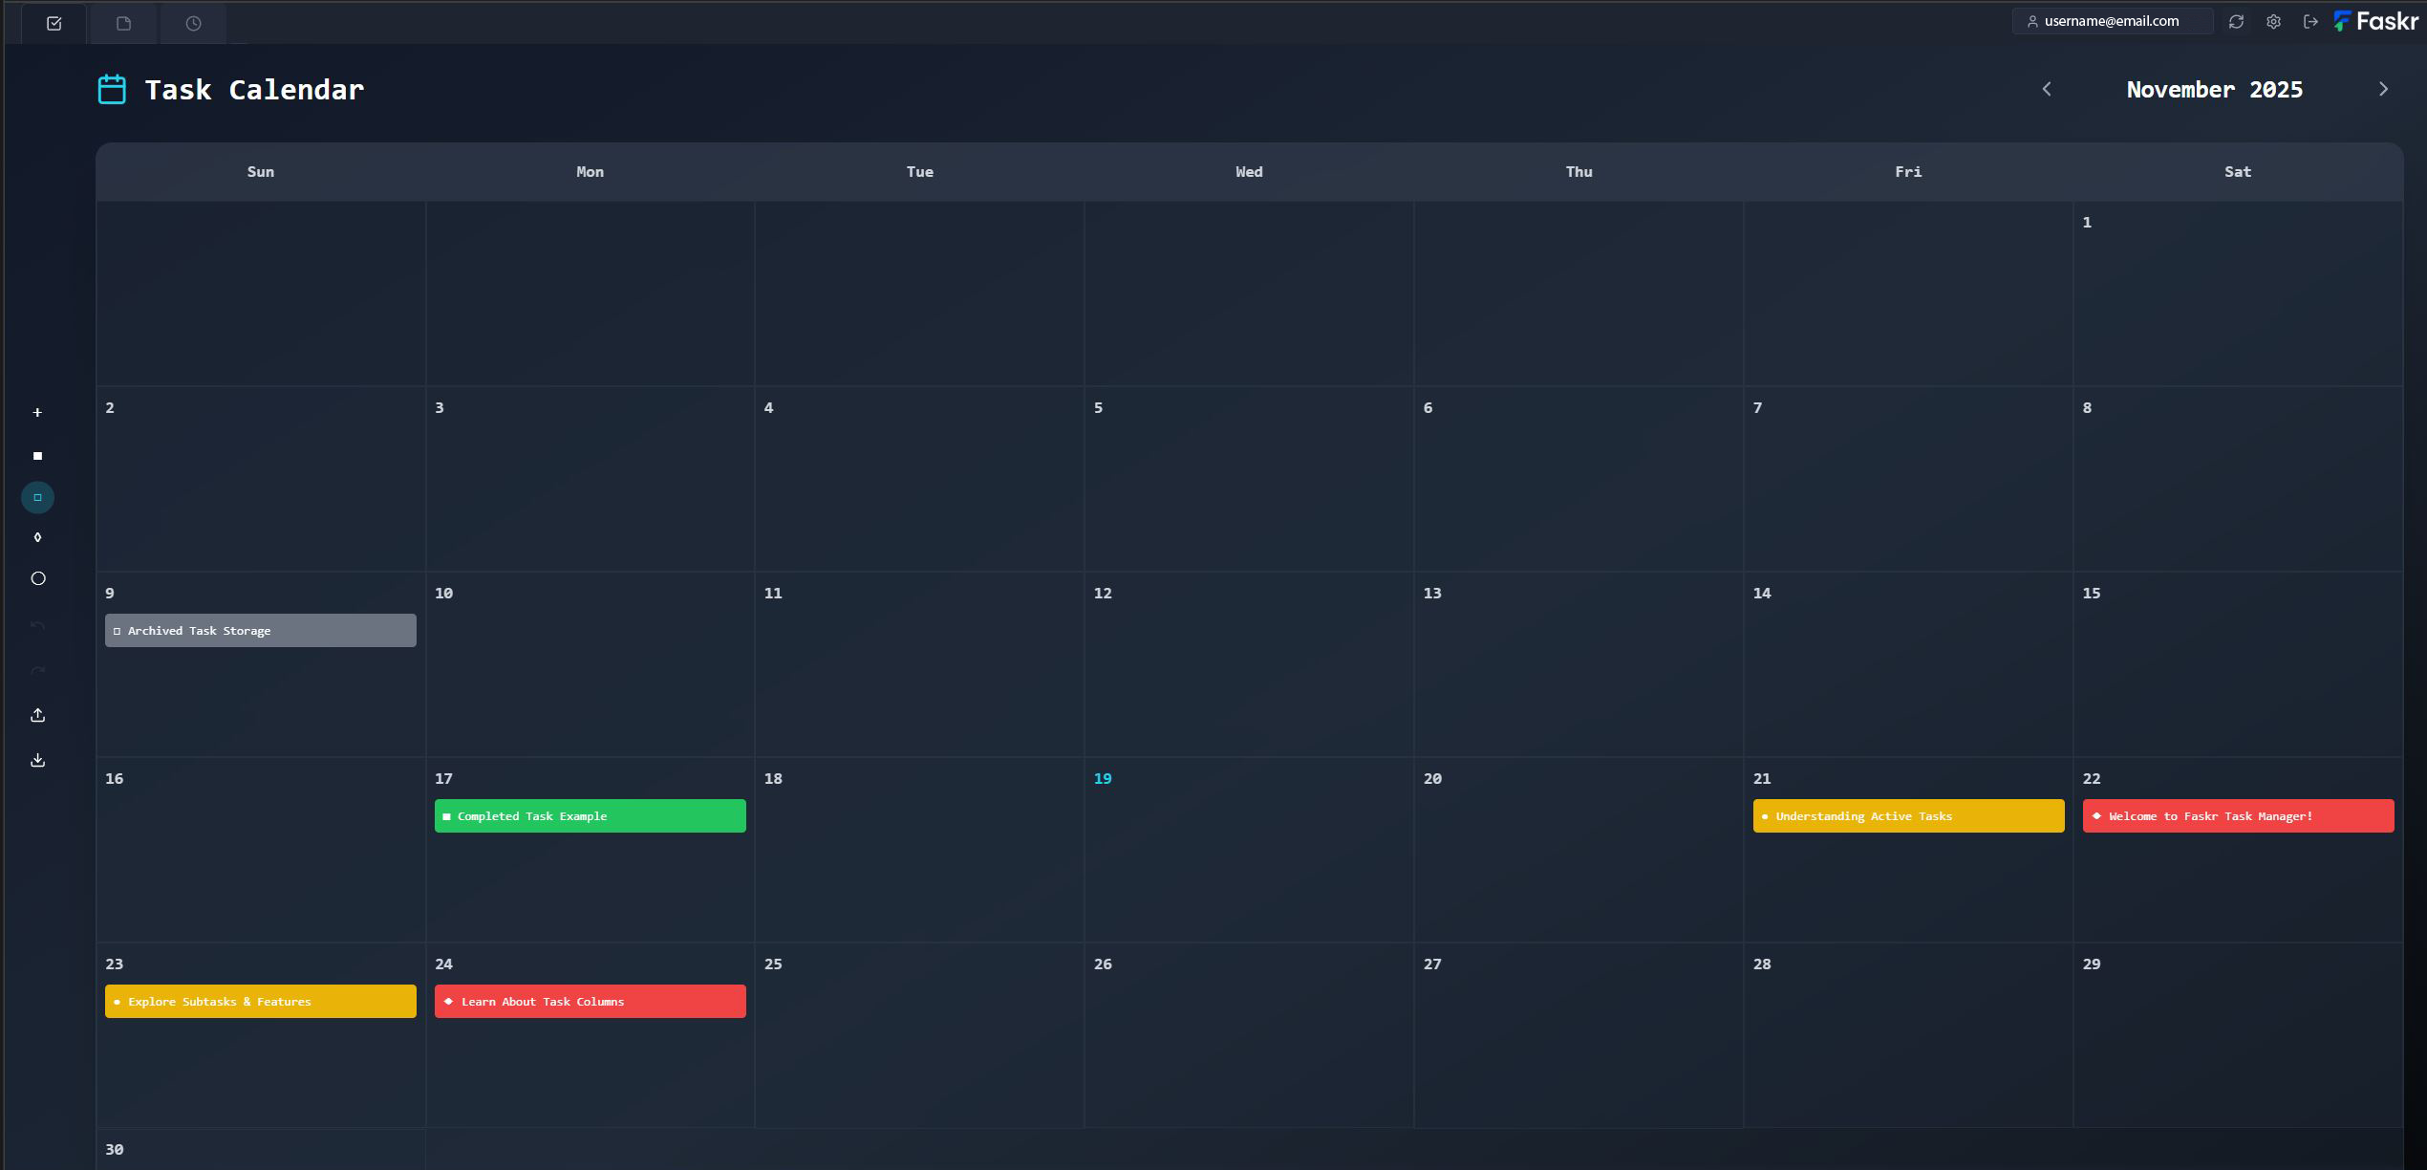2427x1170 pixels.
Task: Click the sync refresh icon near the email field
Action: [x=2236, y=21]
